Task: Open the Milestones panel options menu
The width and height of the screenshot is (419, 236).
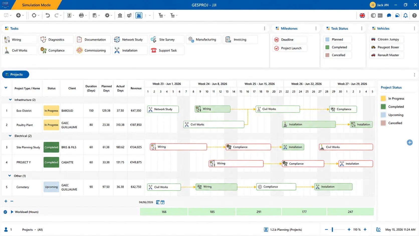Action: pos(316,29)
